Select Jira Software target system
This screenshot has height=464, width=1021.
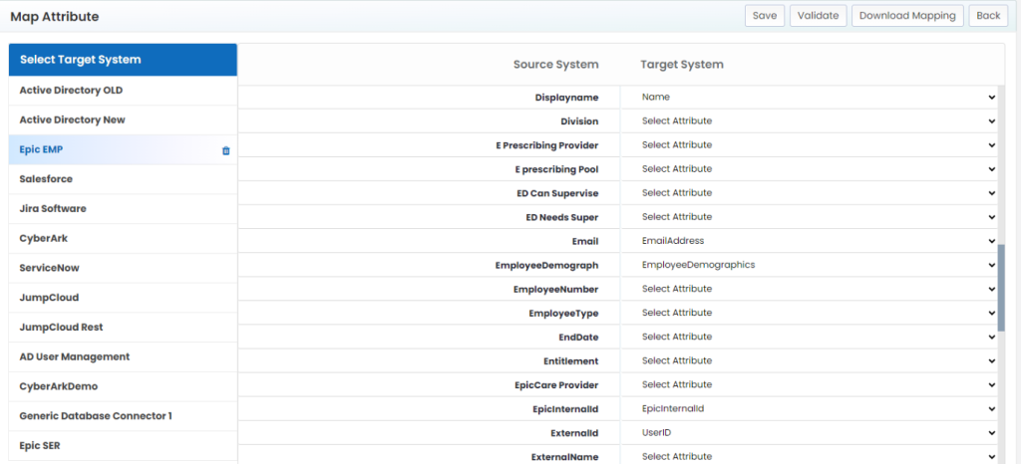coord(123,209)
